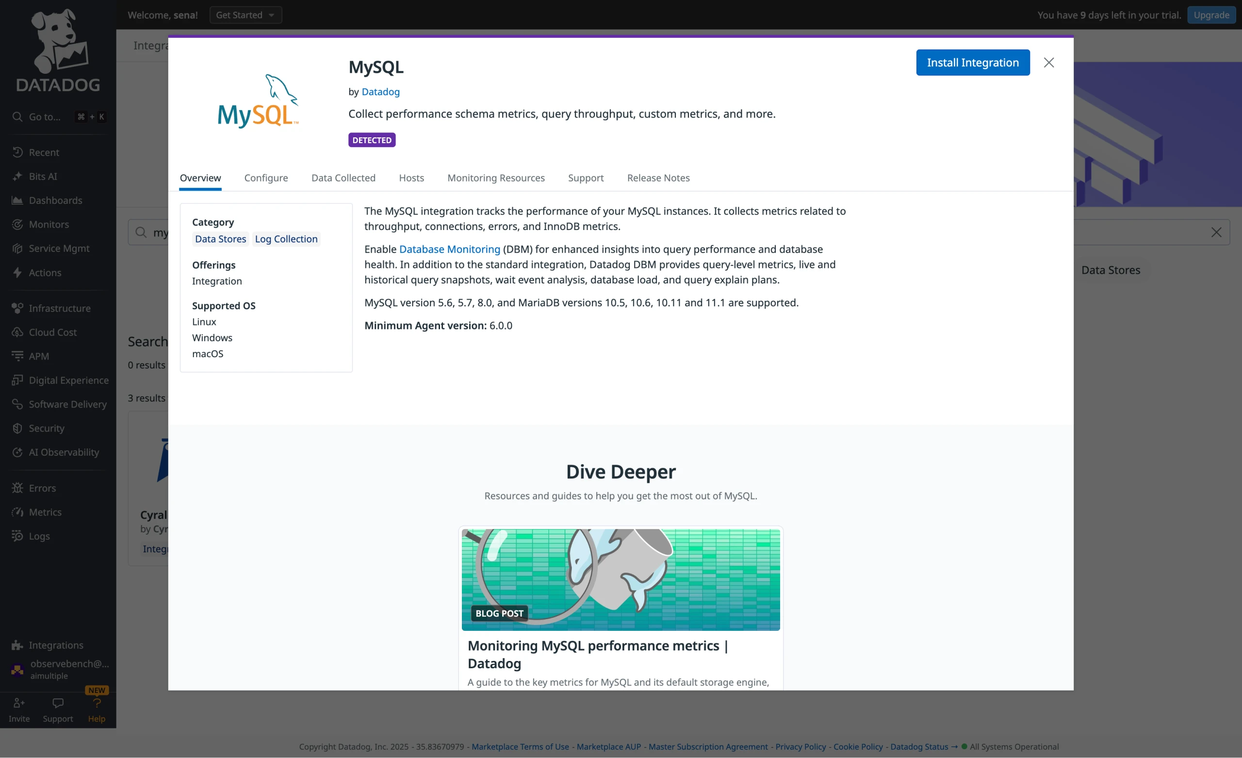The image size is (1242, 758).
Task: Switch to the Hosts tab
Action: pos(411,178)
